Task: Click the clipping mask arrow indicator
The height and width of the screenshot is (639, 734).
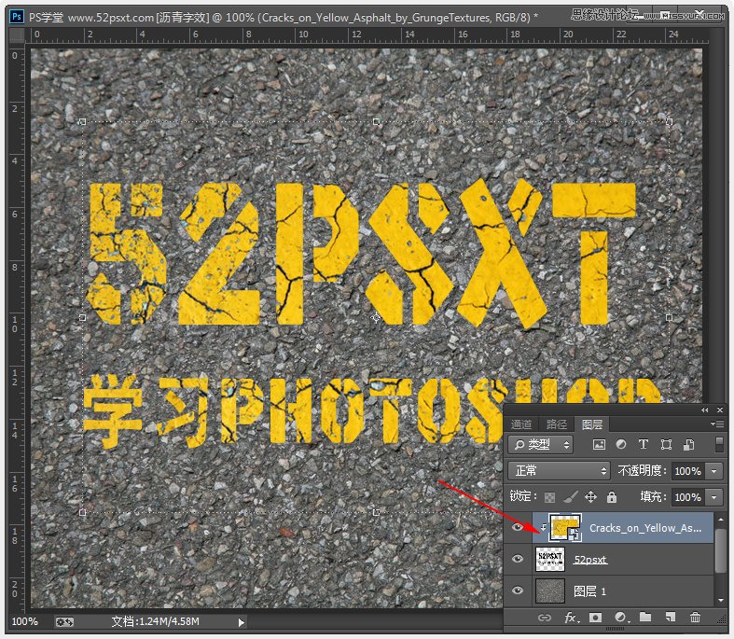Action: coord(543,527)
